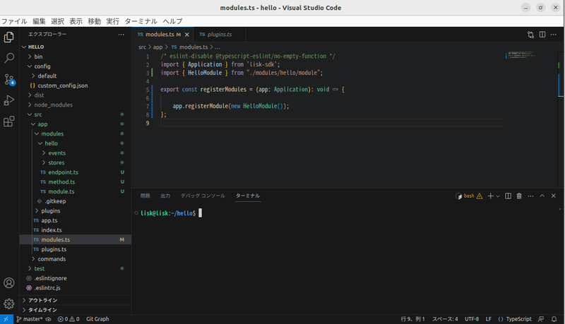Open the 選択 menu
This screenshot has width=565, height=324.
point(57,21)
